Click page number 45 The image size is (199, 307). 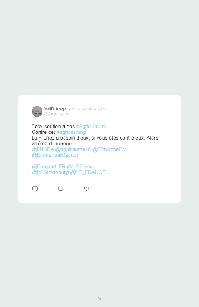(x=99, y=298)
